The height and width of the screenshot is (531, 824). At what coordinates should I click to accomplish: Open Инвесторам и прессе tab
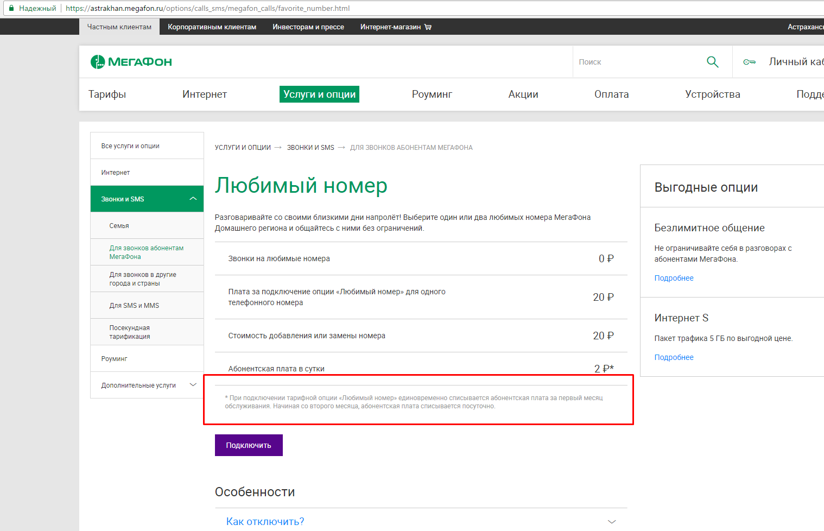(308, 27)
